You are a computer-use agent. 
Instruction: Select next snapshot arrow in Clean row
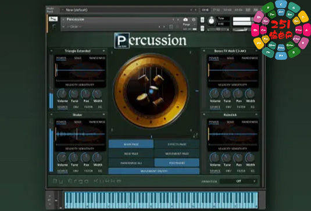click(165, 27)
